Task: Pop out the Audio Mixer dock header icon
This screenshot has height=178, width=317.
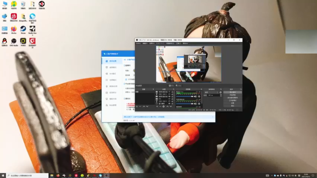Action: 201,89
